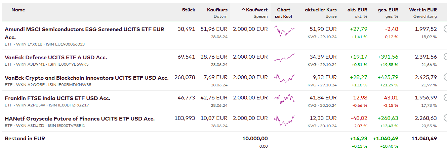The image size is (447, 153).
Task: Sort by Wert in EUR column
Action: tap(423, 10)
